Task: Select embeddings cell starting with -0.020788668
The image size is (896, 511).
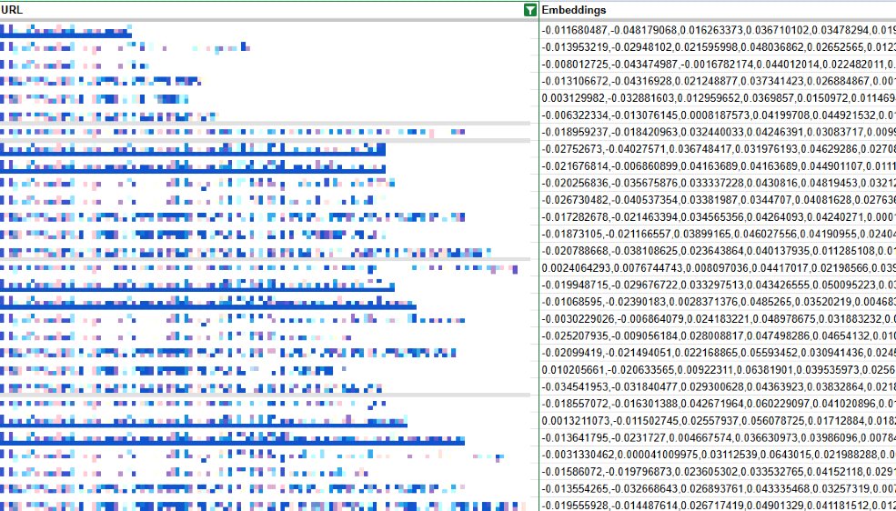Action: click(718, 251)
